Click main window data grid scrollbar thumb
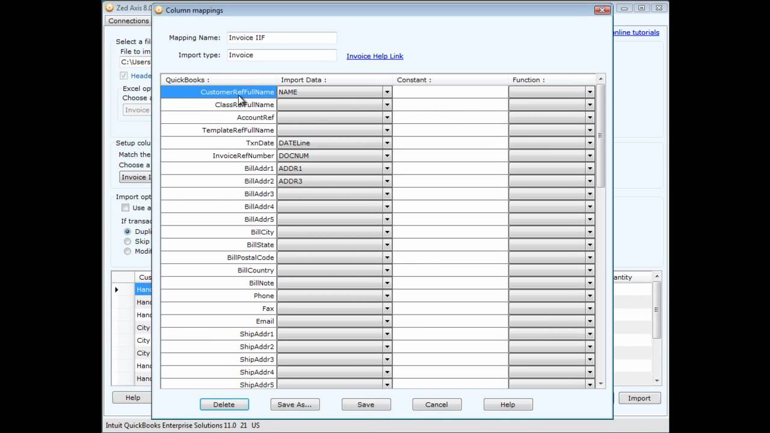Screen dimensions: 770x433 (656, 310)
